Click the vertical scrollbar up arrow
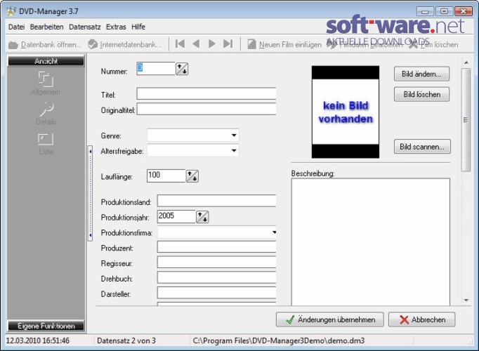This screenshot has height=351, width=479. click(x=466, y=62)
